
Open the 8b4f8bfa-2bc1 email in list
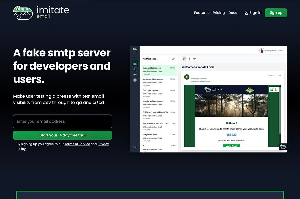point(159,126)
